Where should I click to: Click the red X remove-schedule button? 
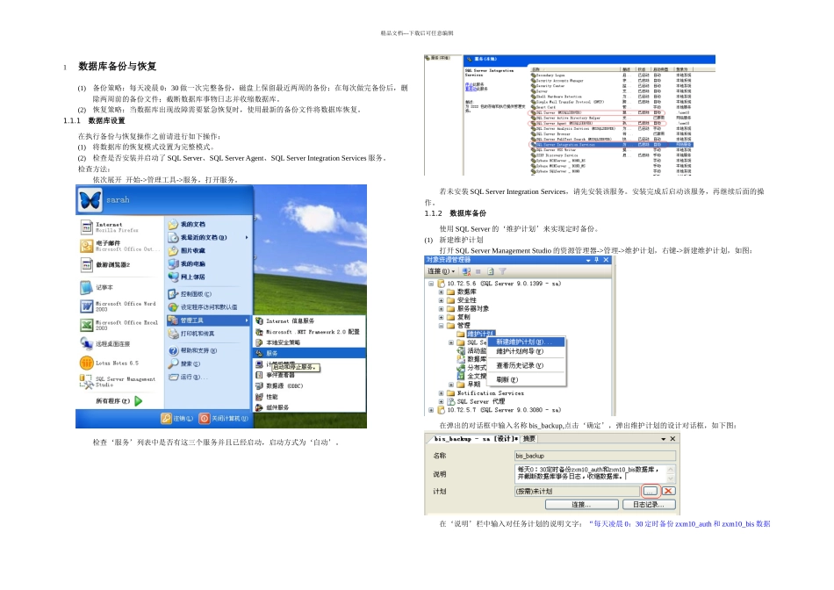(x=669, y=491)
